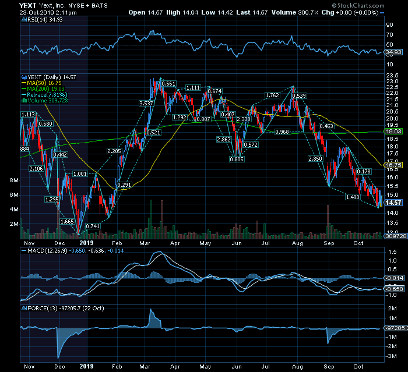Click the 34.93 RSI value tag on right axis
This screenshot has height=372, width=408.
coord(393,52)
